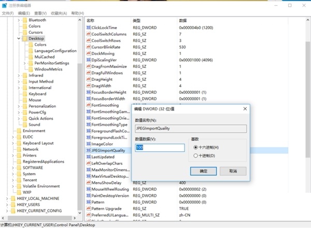Image resolution: width=311 pixels, height=228 pixels.
Task: Select the hexadecimal (十六进制) base option
Action: tap(206, 147)
